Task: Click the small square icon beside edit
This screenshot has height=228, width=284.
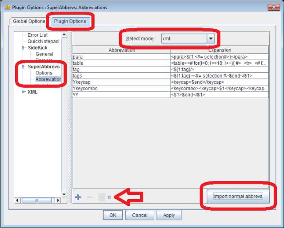Action: click(109, 197)
